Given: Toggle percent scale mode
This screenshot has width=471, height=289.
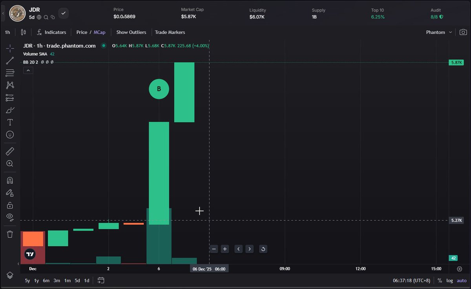Looking at the screenshot, I should 440,280.
